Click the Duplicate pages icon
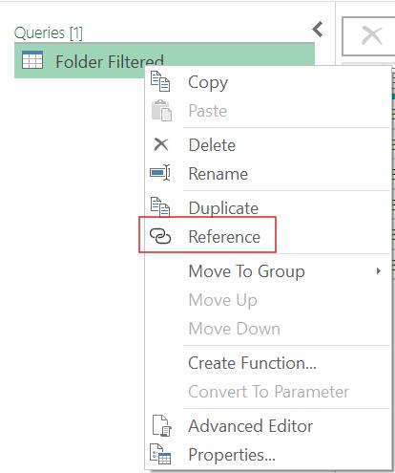The width and height of the screenshot is (395, 473). click(x=160, y=206)
